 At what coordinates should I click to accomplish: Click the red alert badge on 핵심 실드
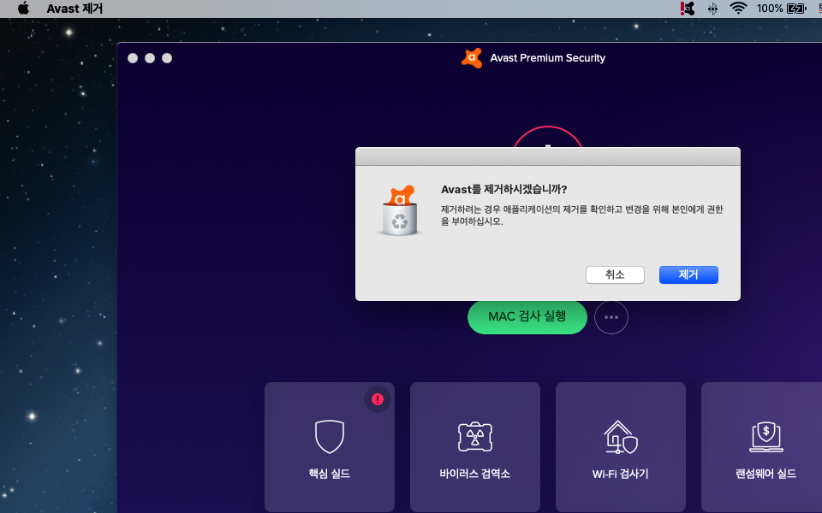tap(378, 399)
